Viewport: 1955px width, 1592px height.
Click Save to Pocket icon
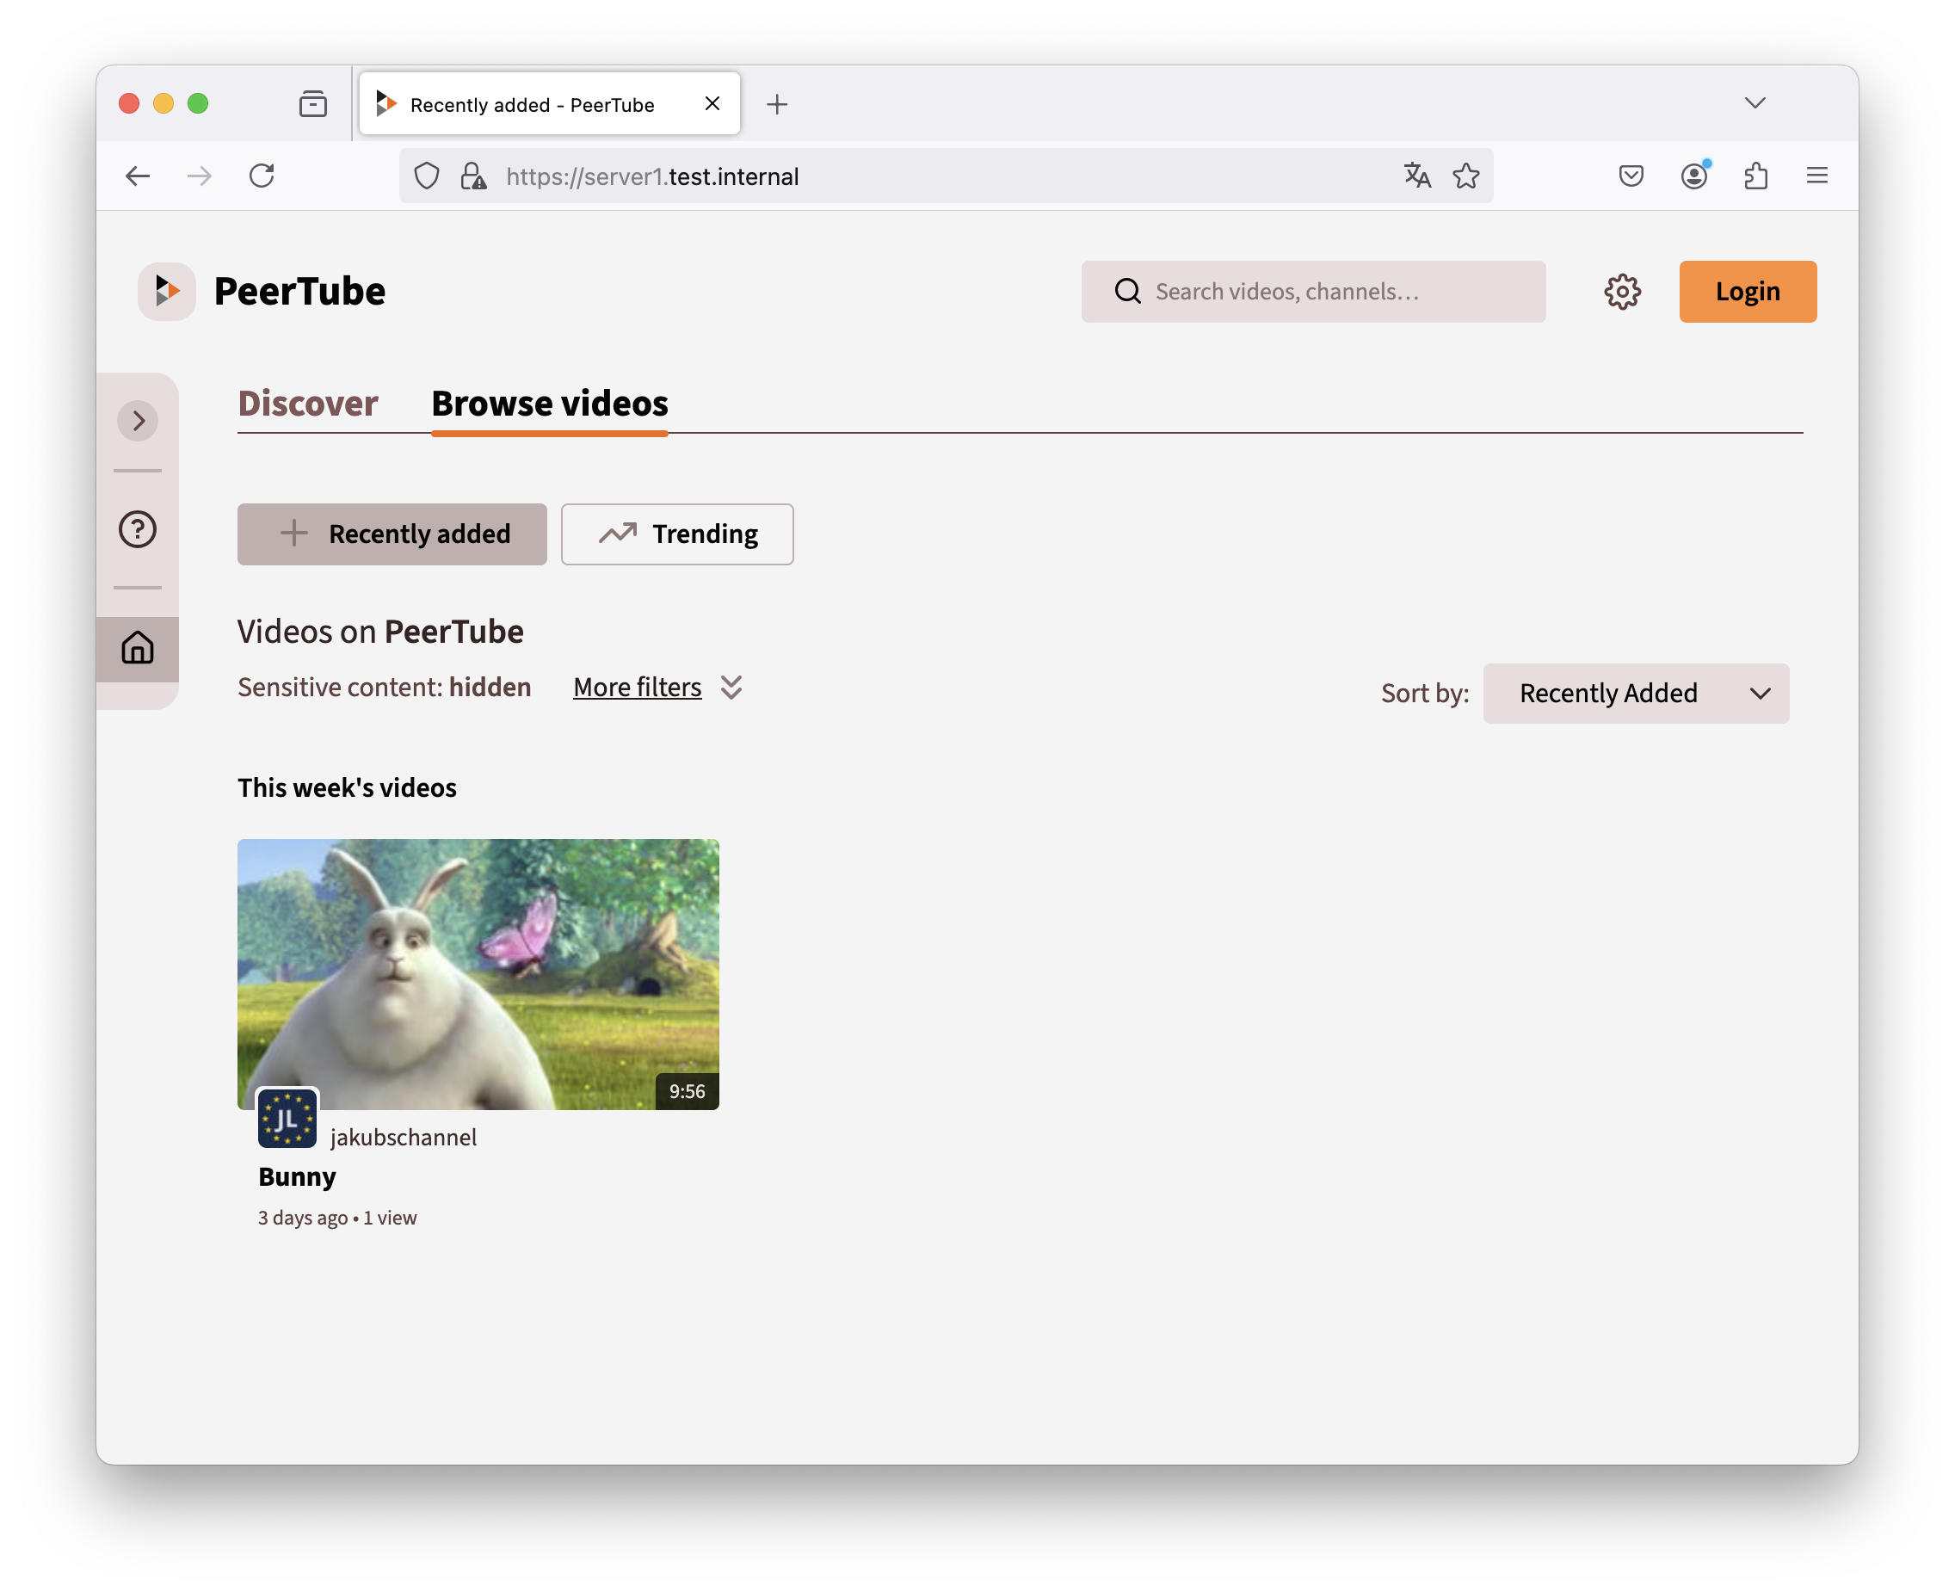click(x=1631, y=176)
